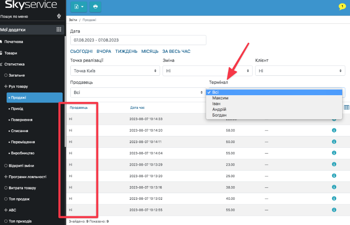Click the table columns settings icon
Screen dimensions: 350x225
click(346, 108)
